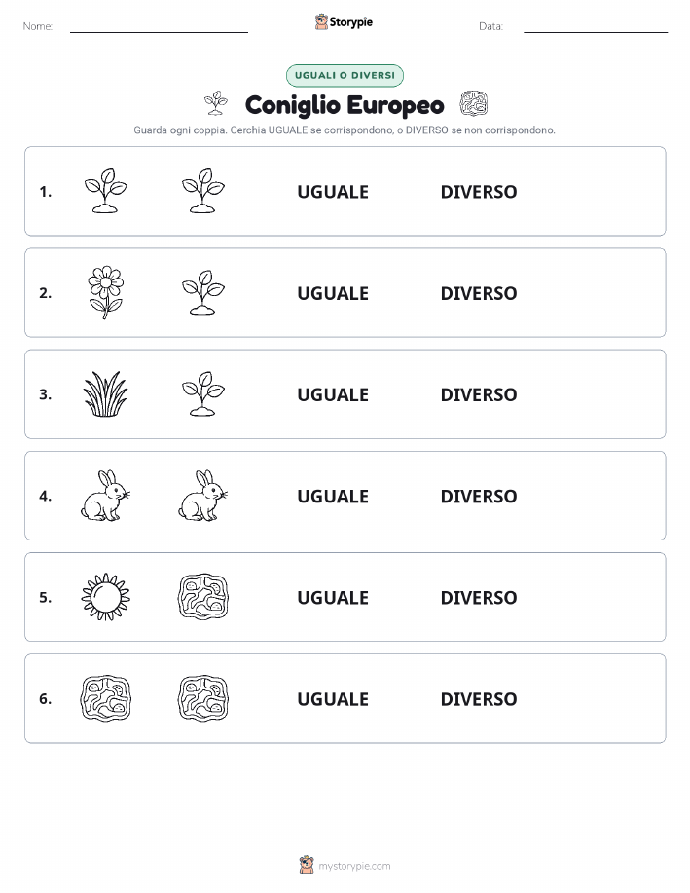Click the first seedling icon in row 1
The image size is (690, 893).
coord(105,191)
